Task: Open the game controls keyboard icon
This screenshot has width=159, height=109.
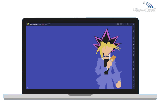Action: tap(134, 41)
